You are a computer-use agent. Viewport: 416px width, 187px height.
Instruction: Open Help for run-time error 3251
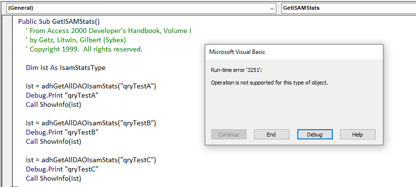358,134
